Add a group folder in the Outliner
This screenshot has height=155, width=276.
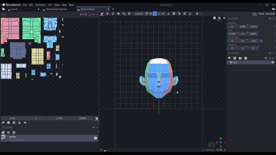click(240, 58)
